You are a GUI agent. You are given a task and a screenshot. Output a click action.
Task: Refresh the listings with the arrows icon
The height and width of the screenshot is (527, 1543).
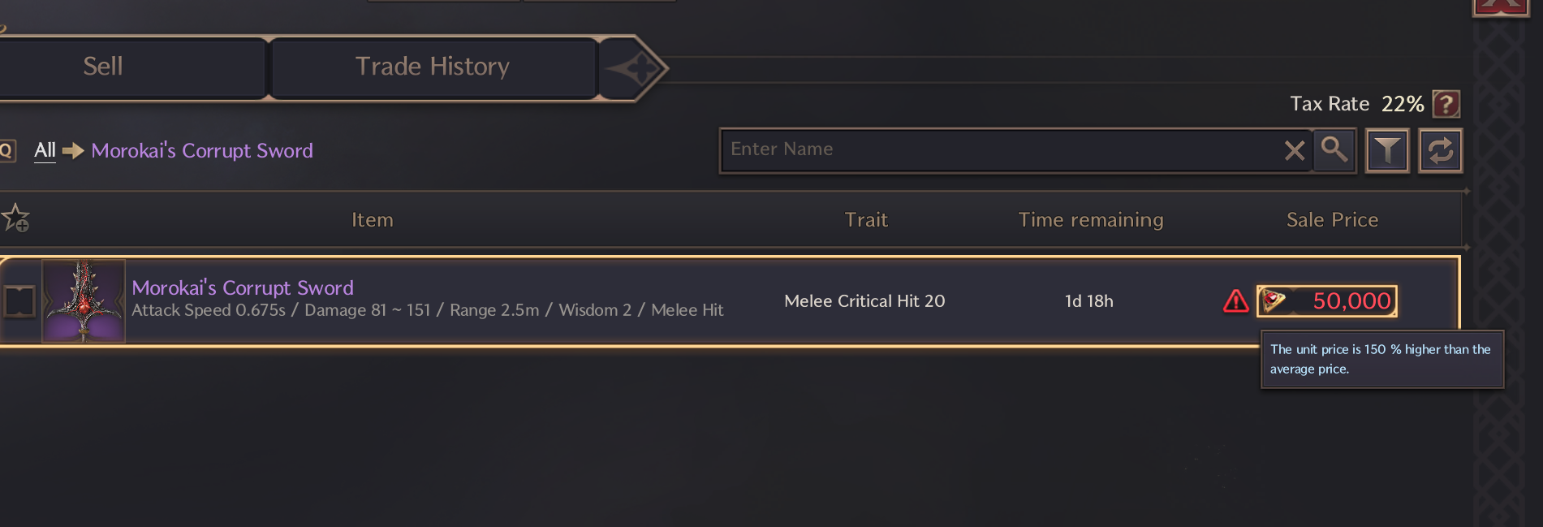pyautogui.click(x=1441, y=150)
